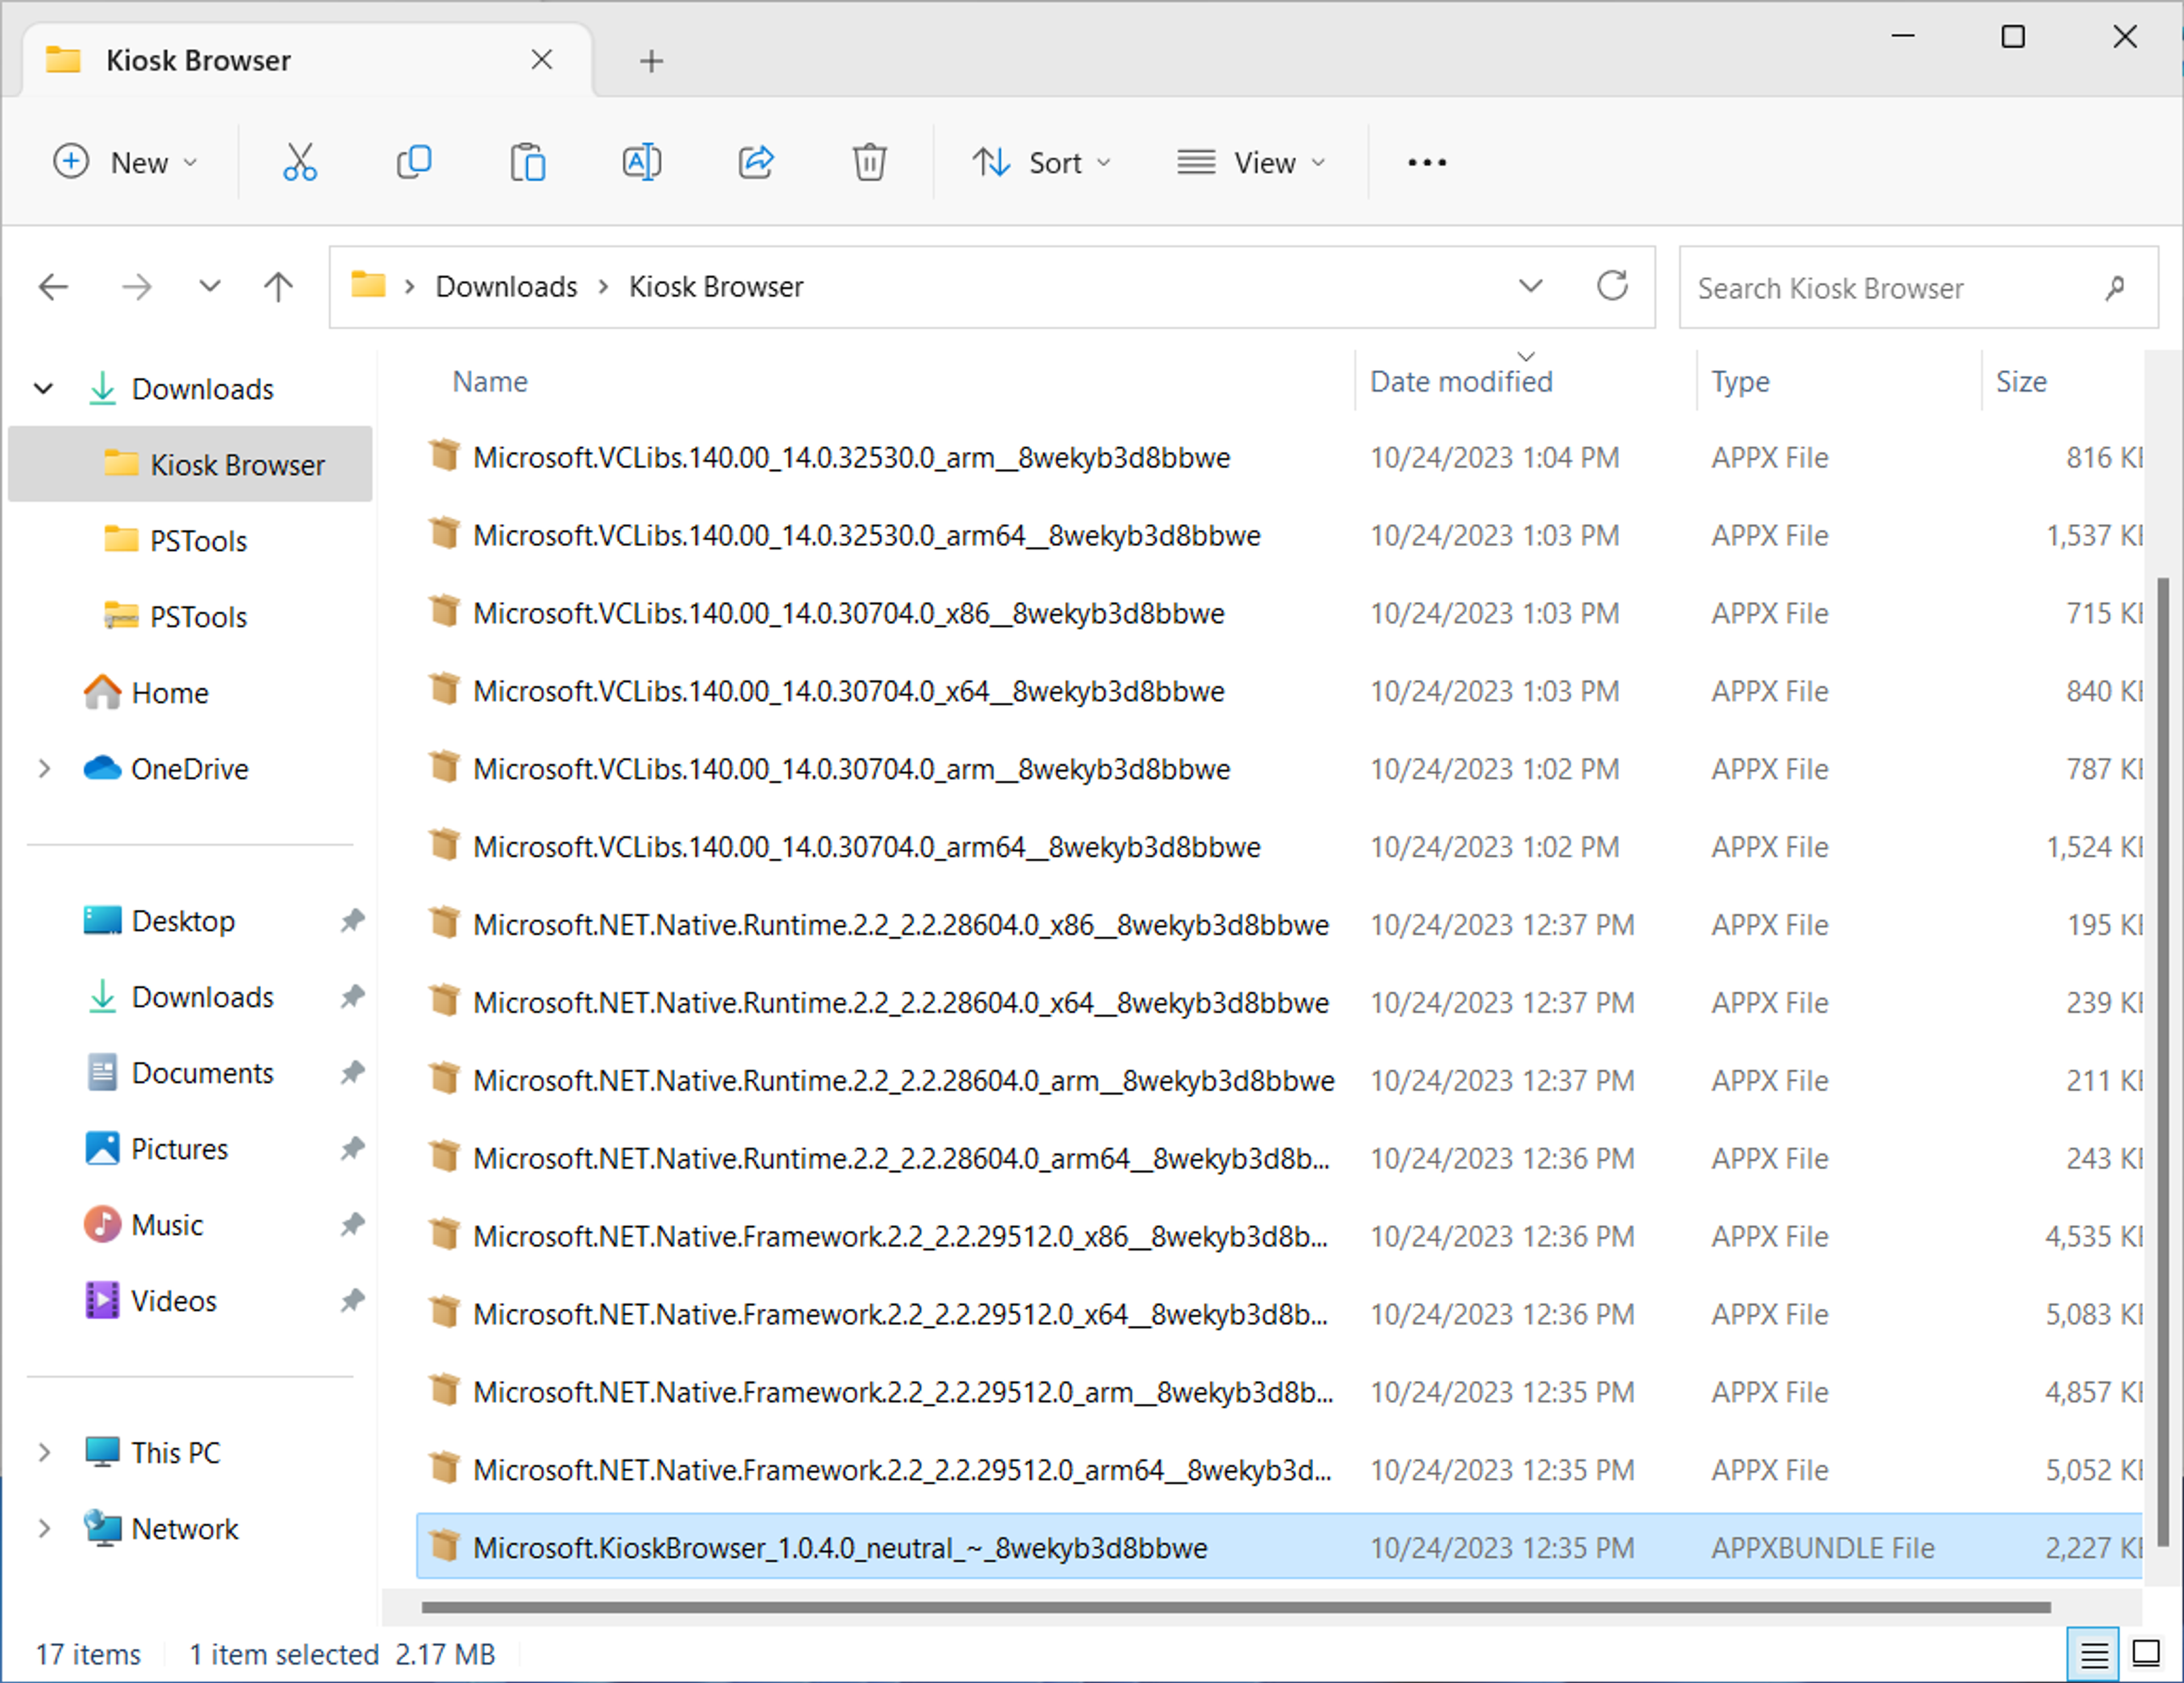The height and width of the screenshot is (1683, 2184).
Task: Go back with the left arrow
Action: coord(53,287)
